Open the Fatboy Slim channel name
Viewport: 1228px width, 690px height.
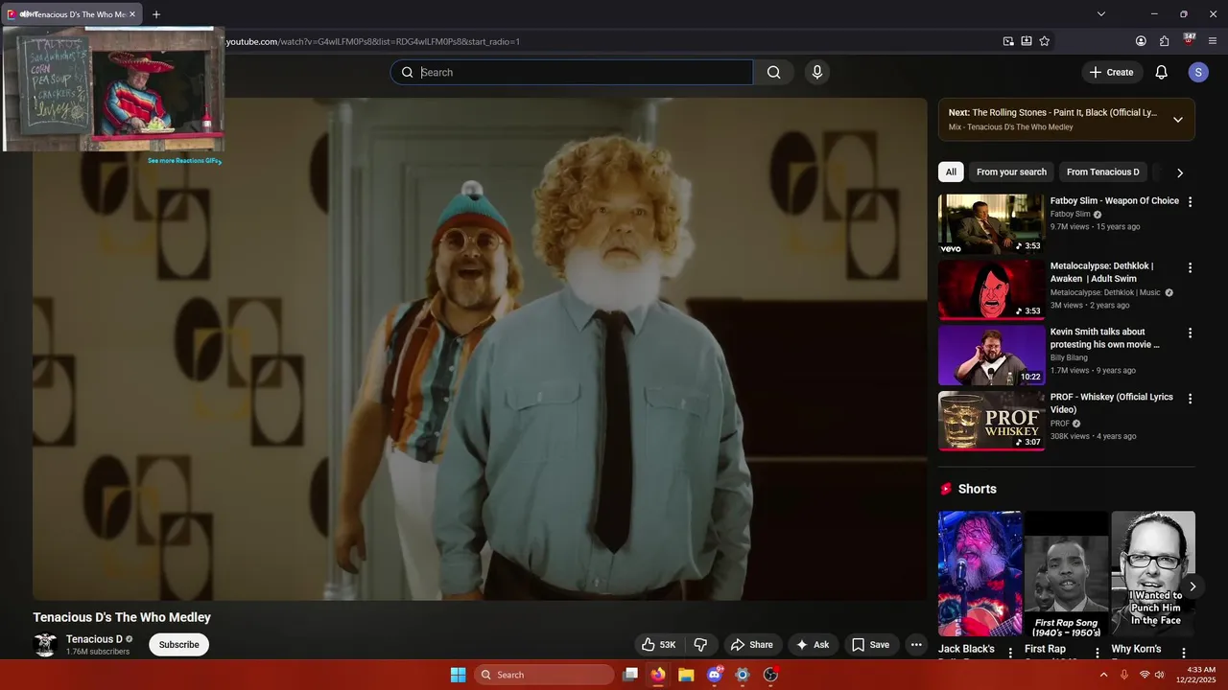click(x=1070, y=215)
